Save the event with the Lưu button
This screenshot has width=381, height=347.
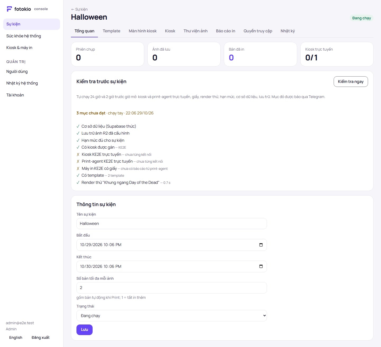84,330
